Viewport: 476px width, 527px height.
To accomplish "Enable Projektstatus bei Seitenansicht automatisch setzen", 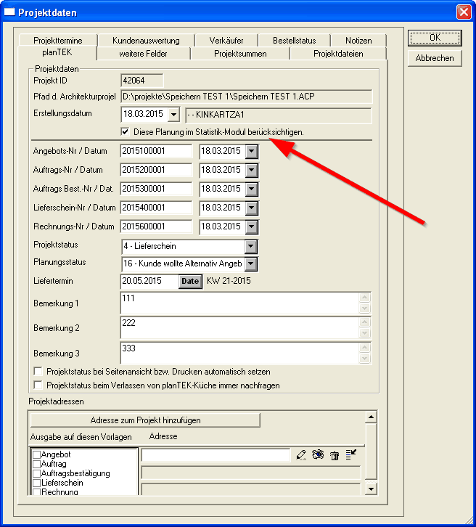I will click(x=38, y=372).
